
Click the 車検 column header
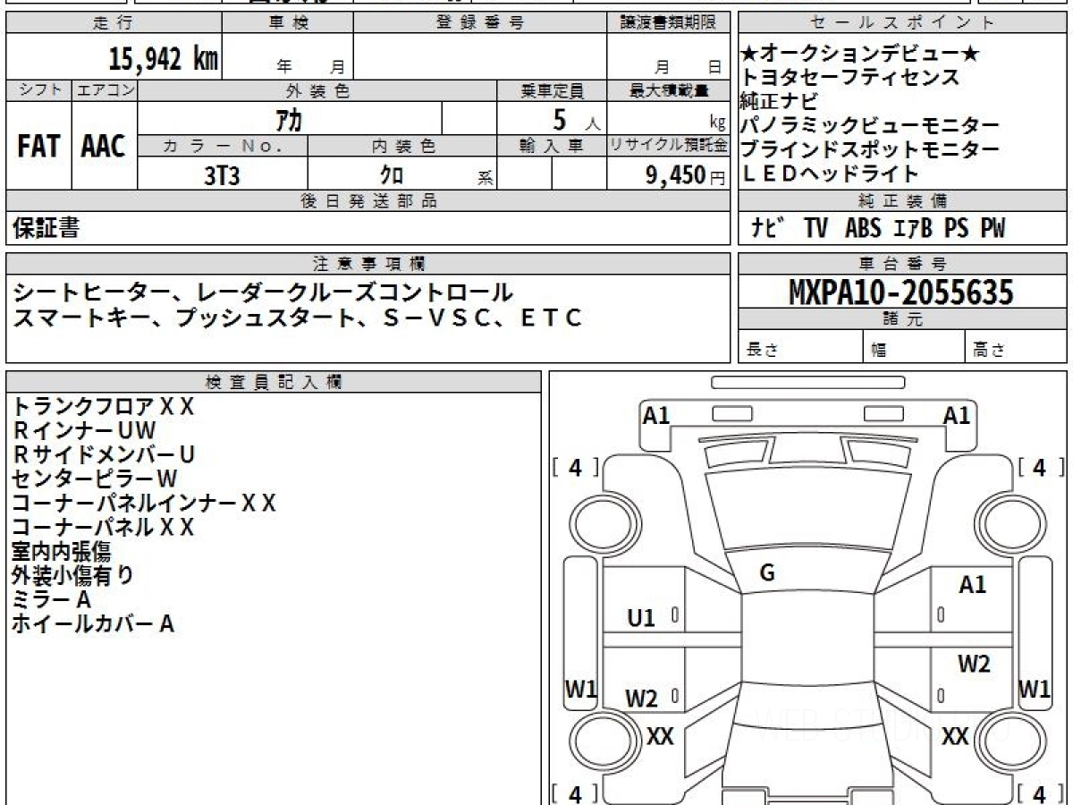click(287, 24)
